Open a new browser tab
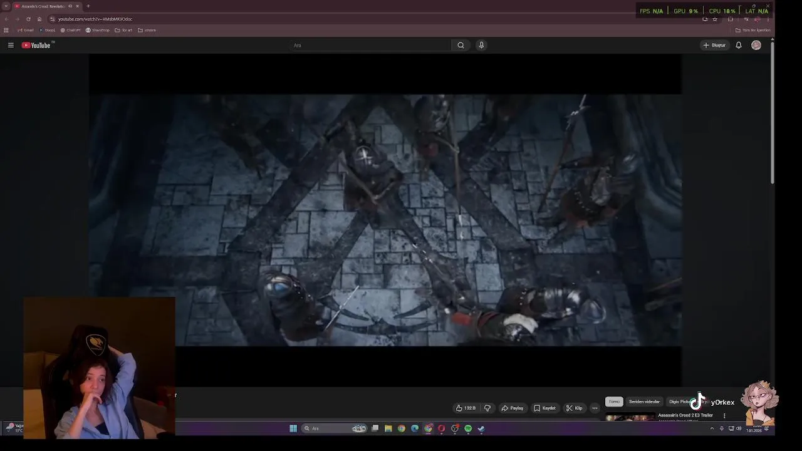 coord(88,6)
